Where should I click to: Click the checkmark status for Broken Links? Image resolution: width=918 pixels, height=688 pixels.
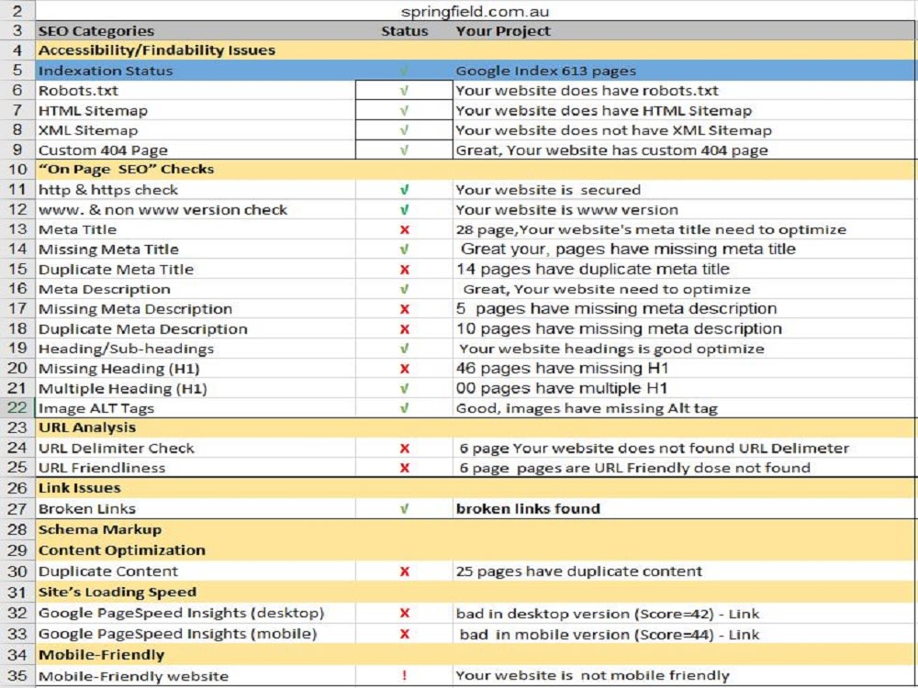click(404, 509)
